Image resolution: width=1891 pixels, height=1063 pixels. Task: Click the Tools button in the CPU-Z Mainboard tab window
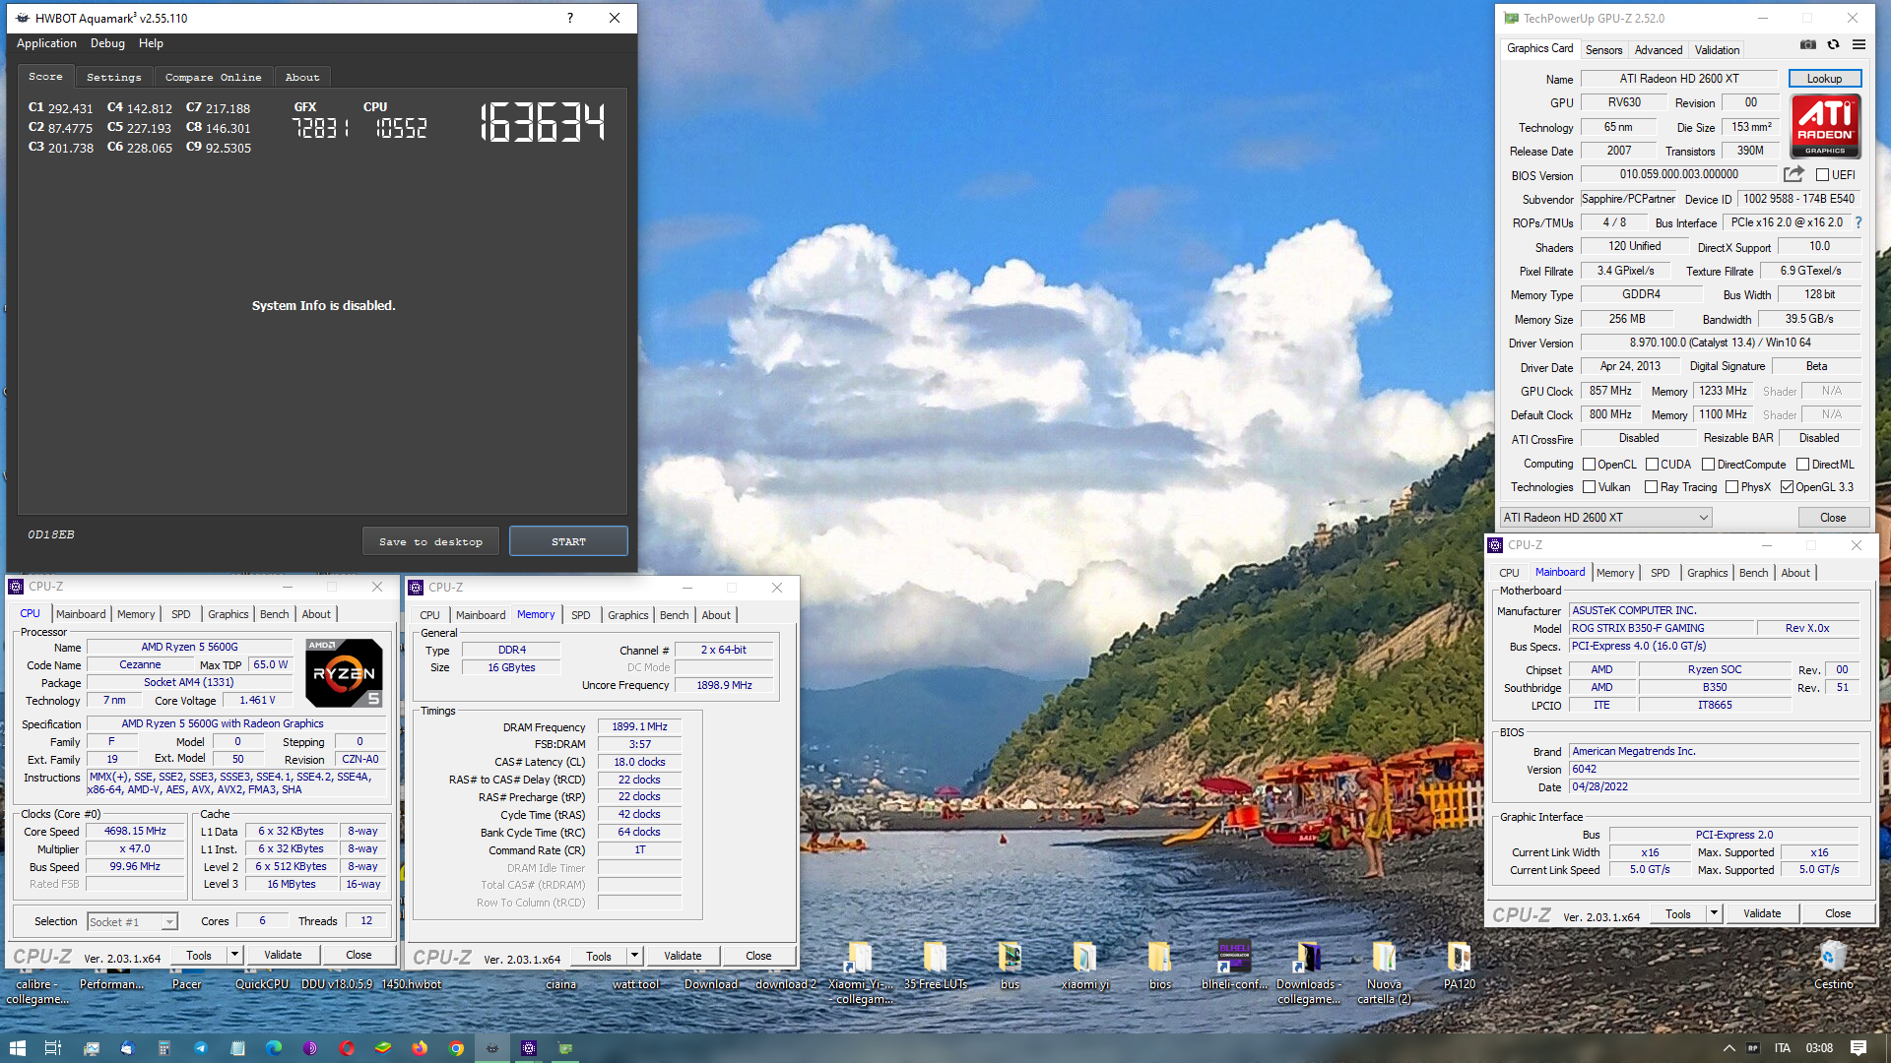pyautogui.click(x=1678, y=913)
